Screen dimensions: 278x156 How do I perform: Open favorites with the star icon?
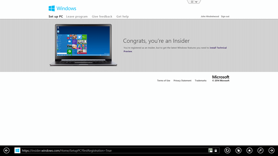point(250,150)
